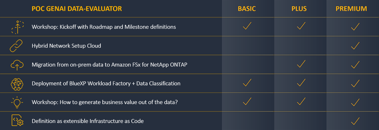The width and height of the screenshot is (379, 130).
Task: Click the cloud upload migration icon
Action: (x=16, y=65)
